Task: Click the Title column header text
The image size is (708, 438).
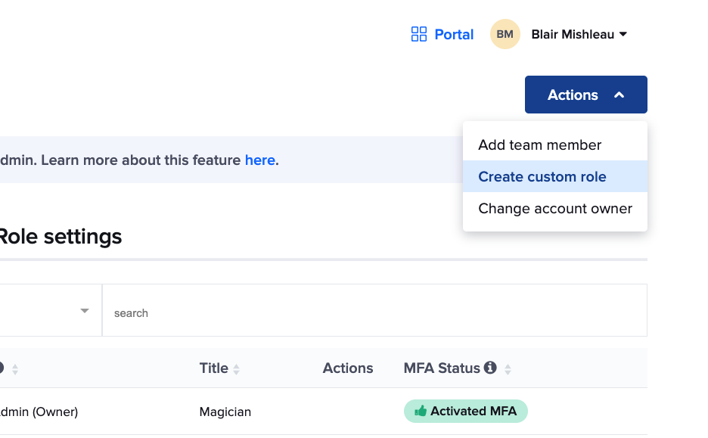Action: 213,368
